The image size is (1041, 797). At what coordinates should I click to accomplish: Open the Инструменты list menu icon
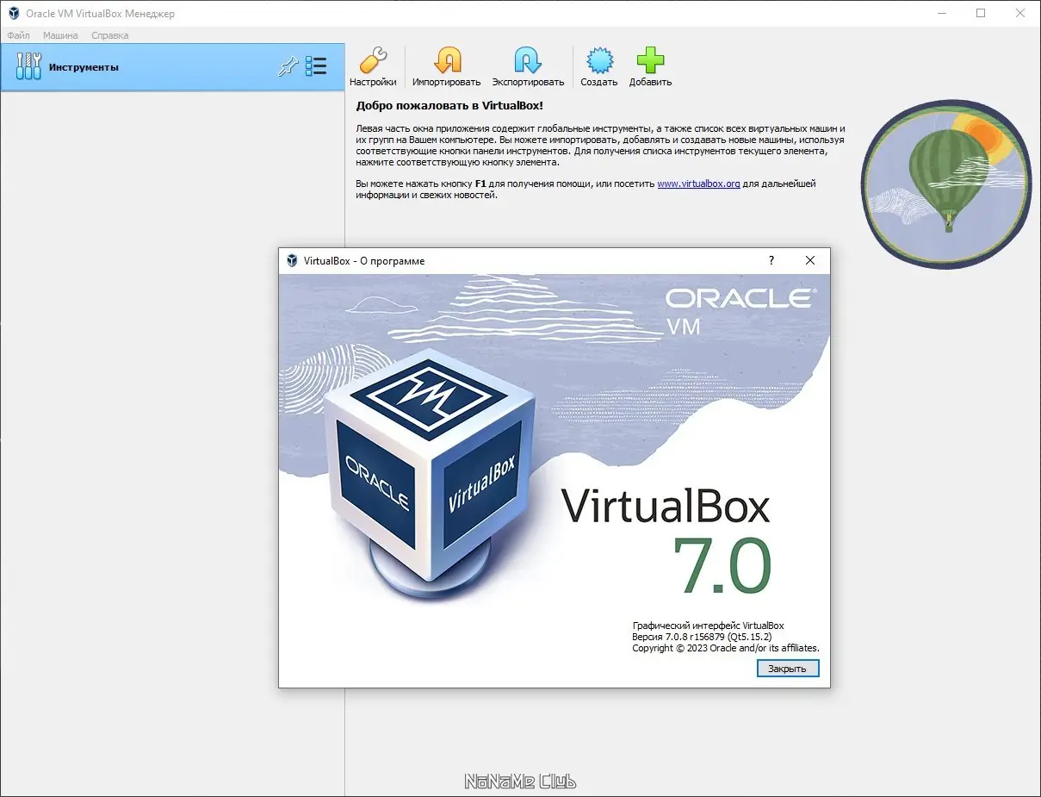tap(316, 67)
